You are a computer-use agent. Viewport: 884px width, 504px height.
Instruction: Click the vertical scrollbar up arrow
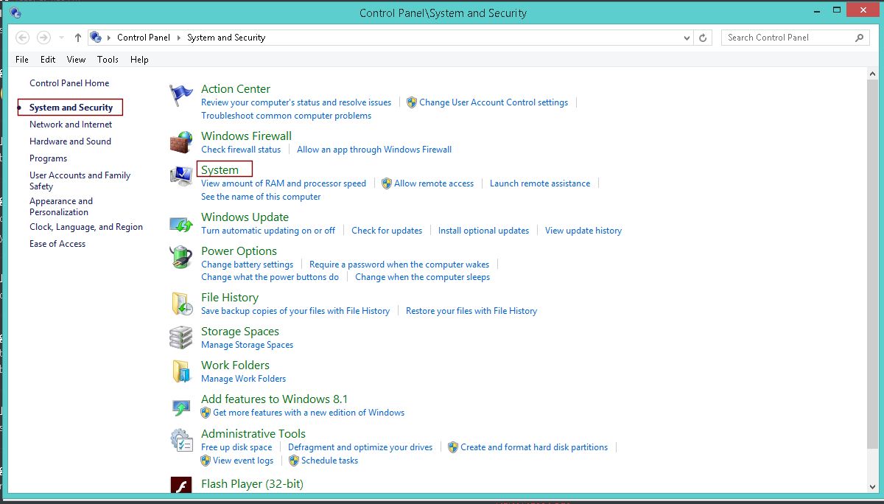coord(873,75)
